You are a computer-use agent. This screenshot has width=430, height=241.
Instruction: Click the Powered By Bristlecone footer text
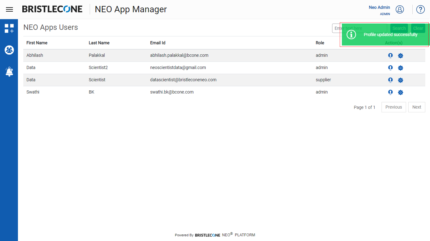point(215,235)
